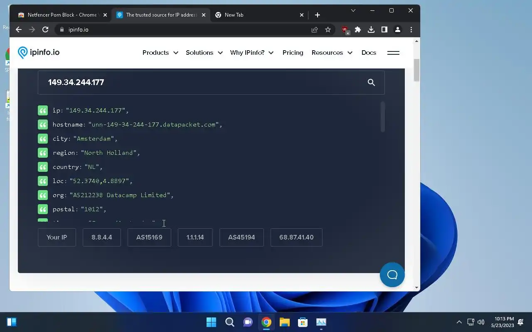Open the Windows Start button
This screenshot has width=532, height=332.
(211, 322)
